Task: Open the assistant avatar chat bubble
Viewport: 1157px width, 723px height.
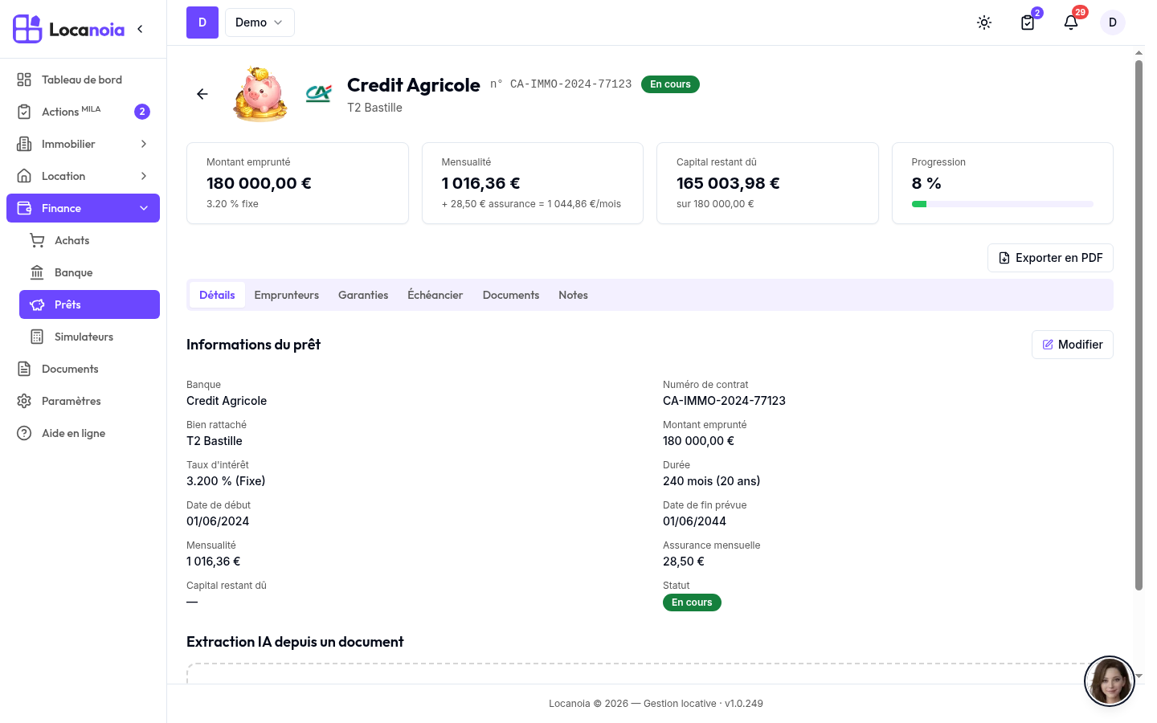Action: point(1110,681)
